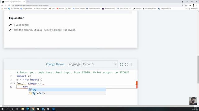Open Visual Studio Code from the taskbar
This screenshot has height=111, width=199.
(53, 109)
